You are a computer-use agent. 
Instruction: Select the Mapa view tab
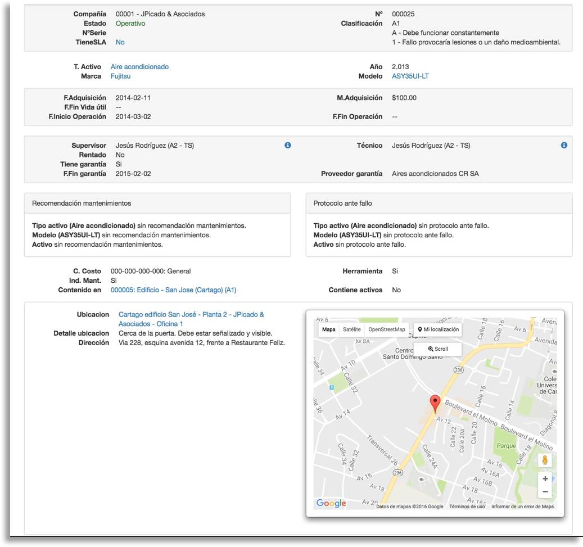tap(329, 329)
